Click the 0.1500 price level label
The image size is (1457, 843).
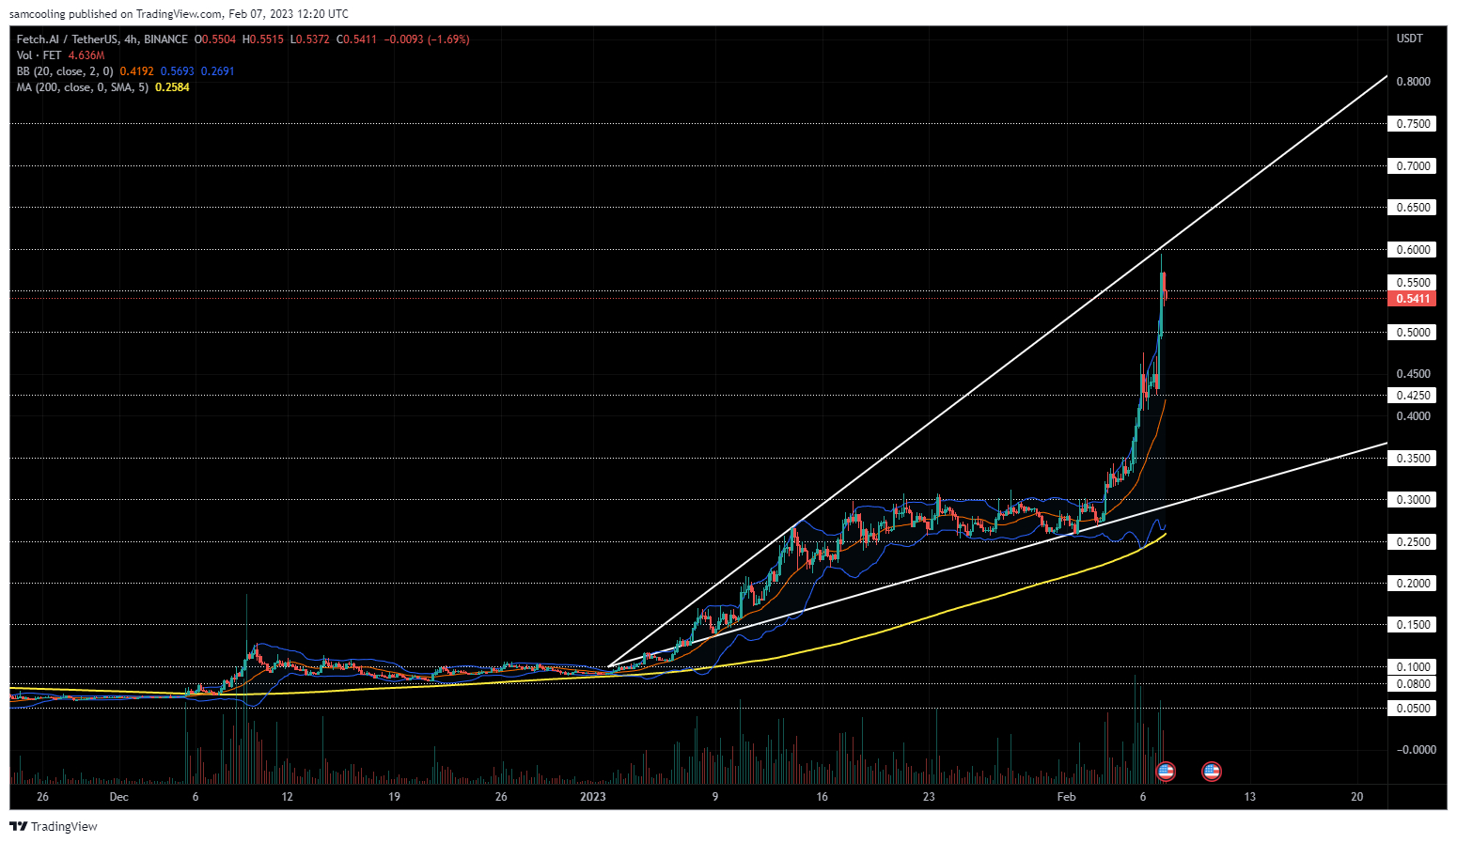click(x=1412, y=625)
